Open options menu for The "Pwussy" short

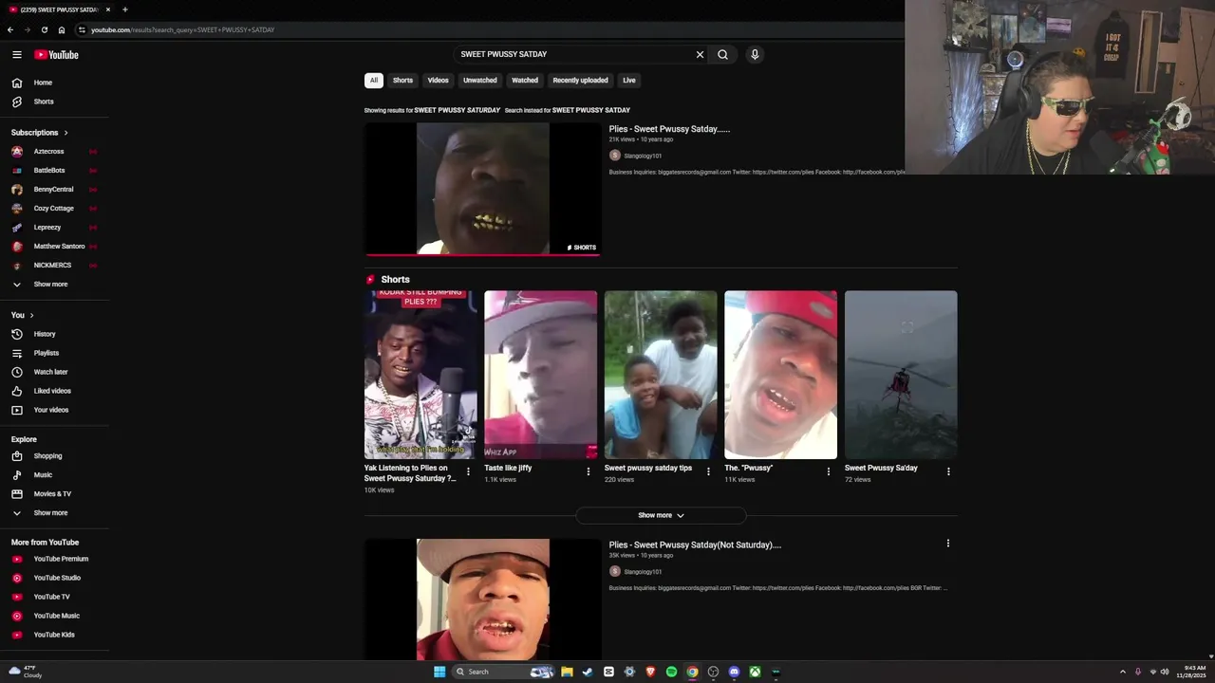tap(828, 471)
